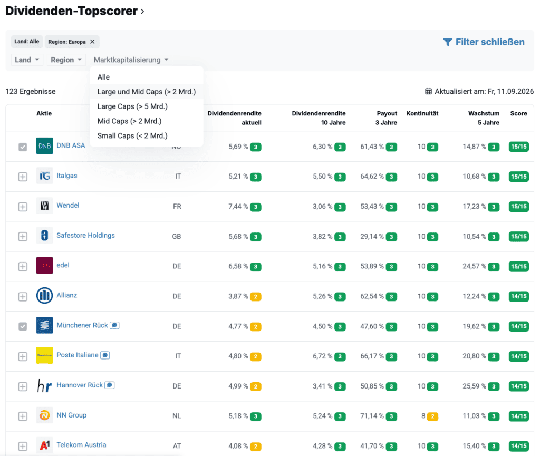Add Safestore Holdings via plus box
The image size is (540, 456).
(x=23, y=237)
